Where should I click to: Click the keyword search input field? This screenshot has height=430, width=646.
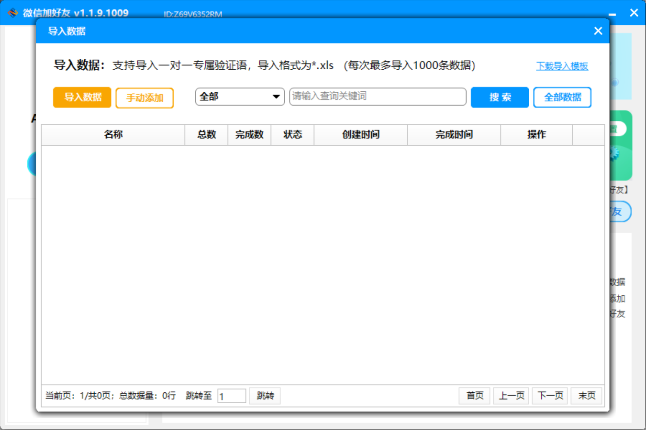coord(378,97)
